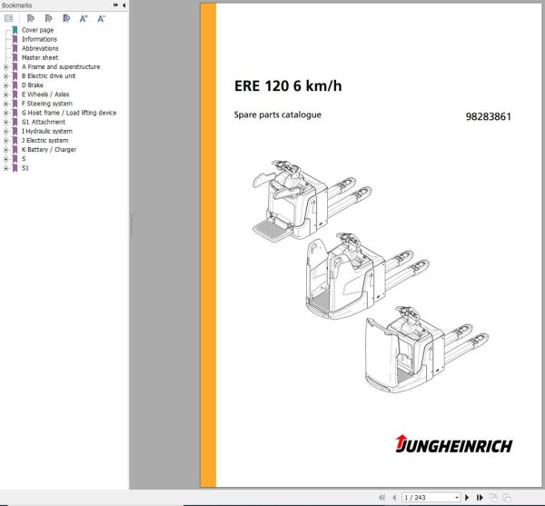This screenshot has height=506, width=545.
Task: Expand the G Hoist frame bookmark
Action: click(x=5, y=113)
